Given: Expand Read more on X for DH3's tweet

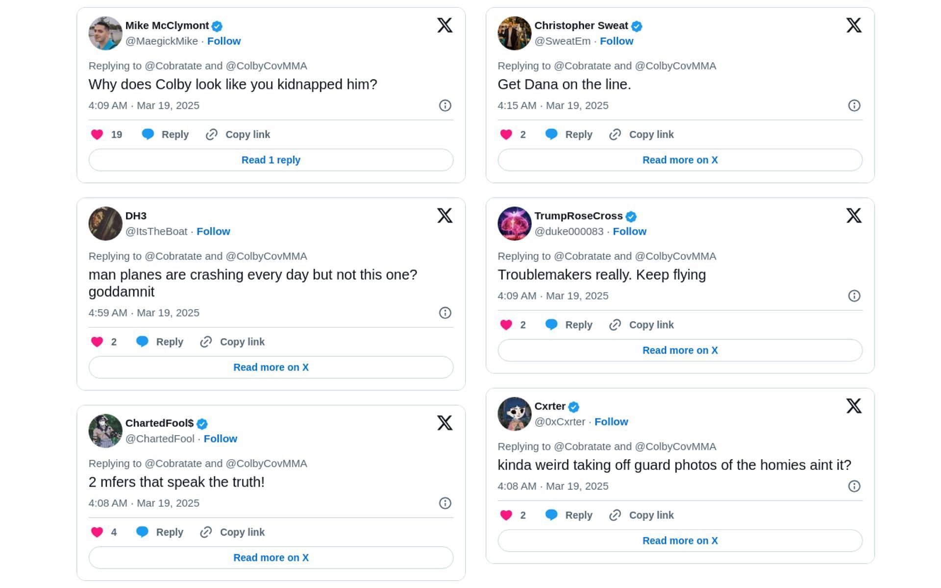Looking at the screenshot, I should [x=271, y=367].
